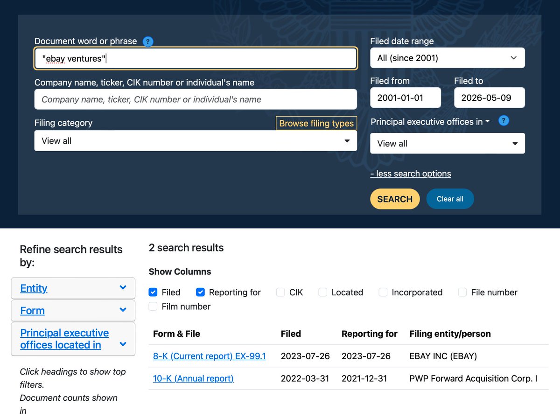Edit the Filed from date field
Image resolution: width=560 pixels, height=418 pixels.
click(x=406, y=98)
